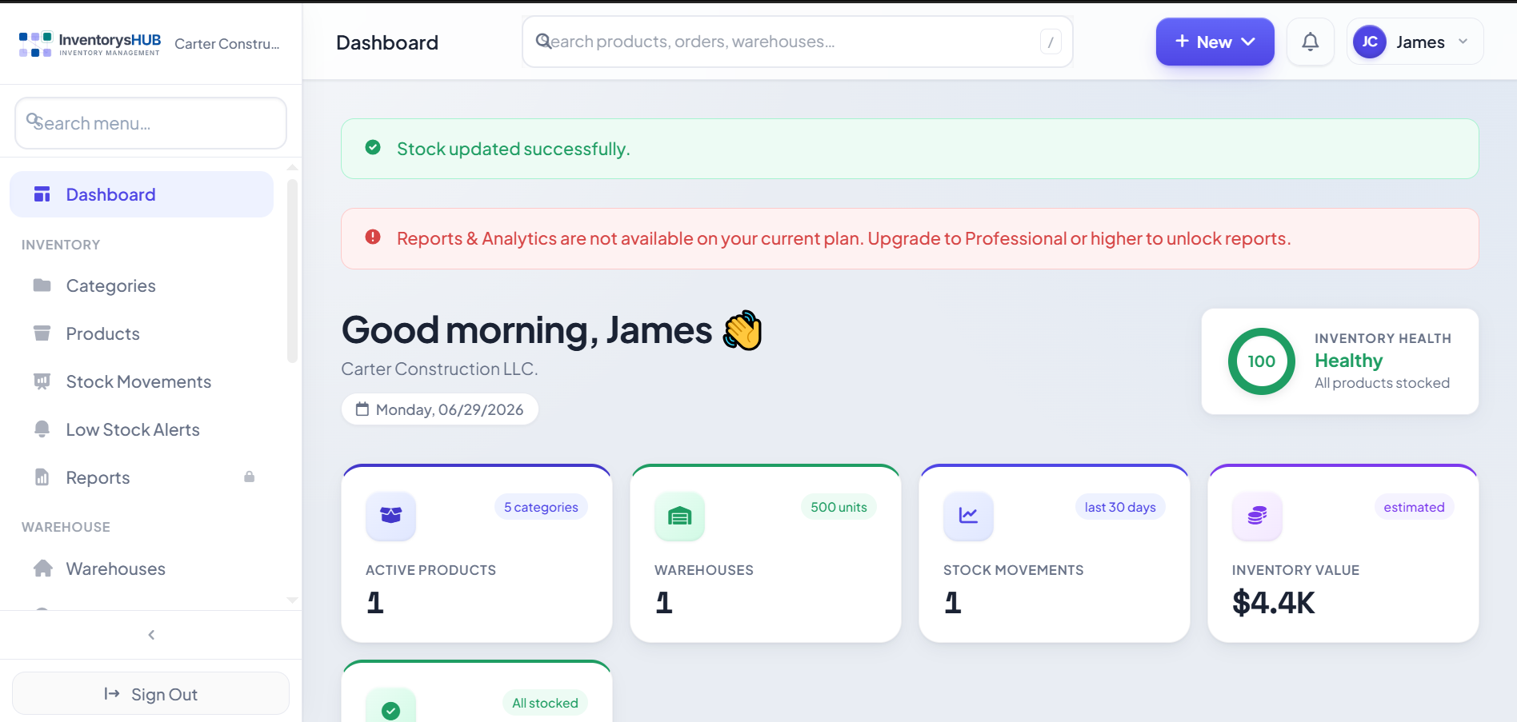Click the 500 units badge
The width and height of the screenshot is (1517, 722).
(x=839, y=507)
